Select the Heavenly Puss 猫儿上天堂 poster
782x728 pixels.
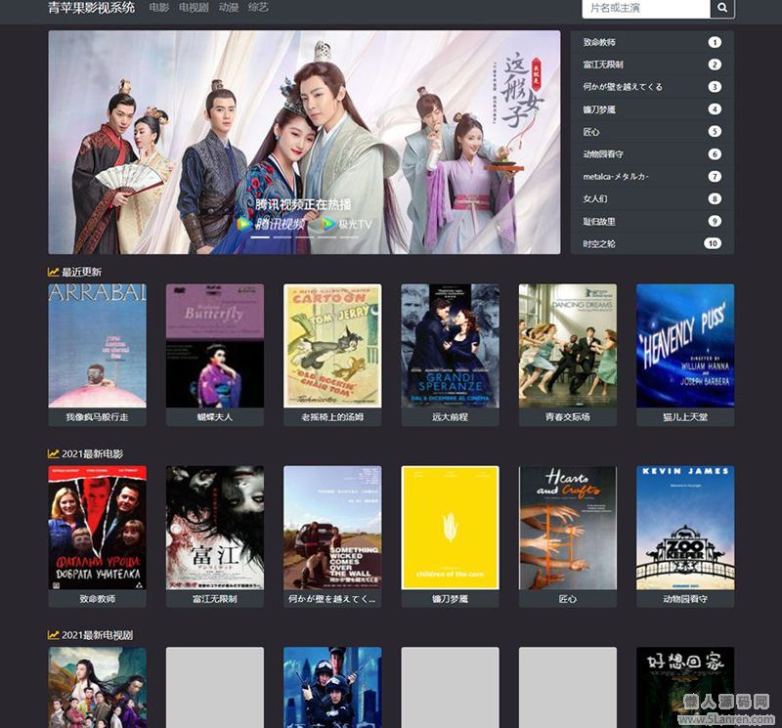pos(684,346)
